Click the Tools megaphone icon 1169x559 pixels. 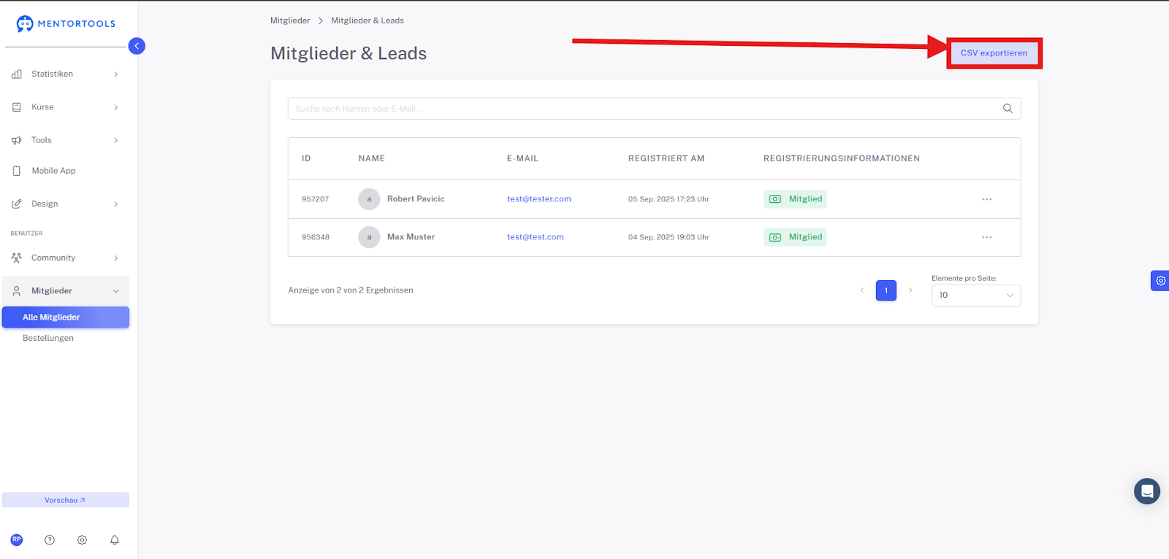(x=17, y=140)
